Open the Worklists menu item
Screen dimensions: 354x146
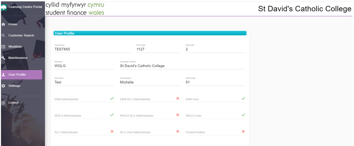21,47
